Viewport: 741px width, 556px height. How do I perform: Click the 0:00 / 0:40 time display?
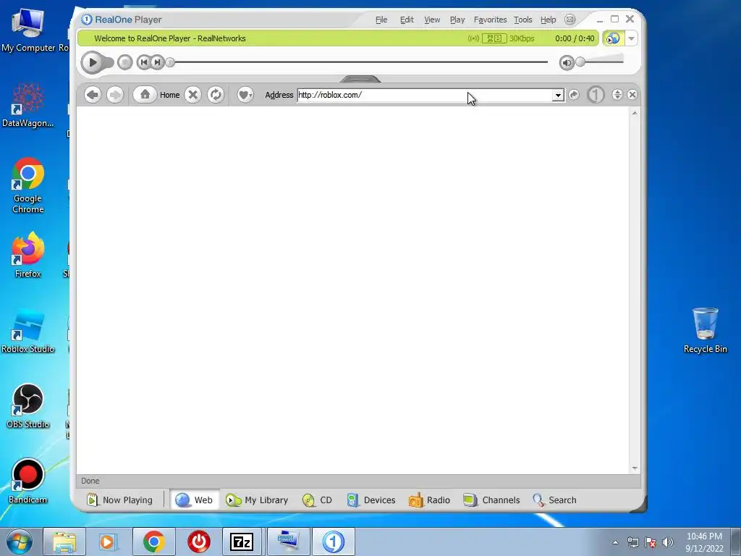click(x=575, y=38)
